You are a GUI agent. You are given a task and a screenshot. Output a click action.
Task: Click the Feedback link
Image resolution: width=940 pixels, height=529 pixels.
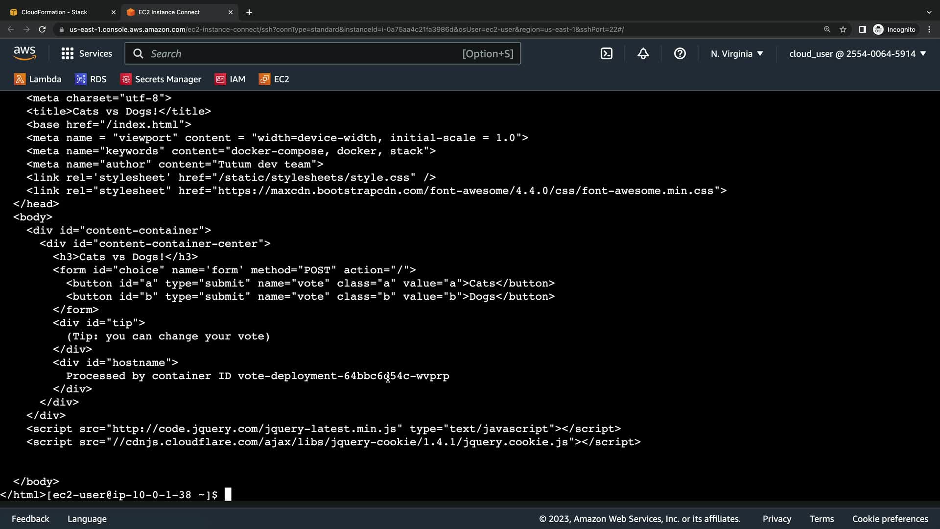30,519
